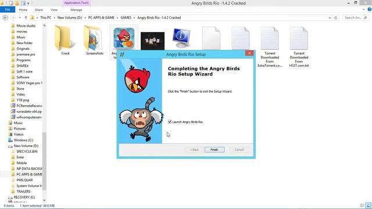This screenshot has width=372, height=209.
Task: Open the Crack folder
Action: [65, 40]
